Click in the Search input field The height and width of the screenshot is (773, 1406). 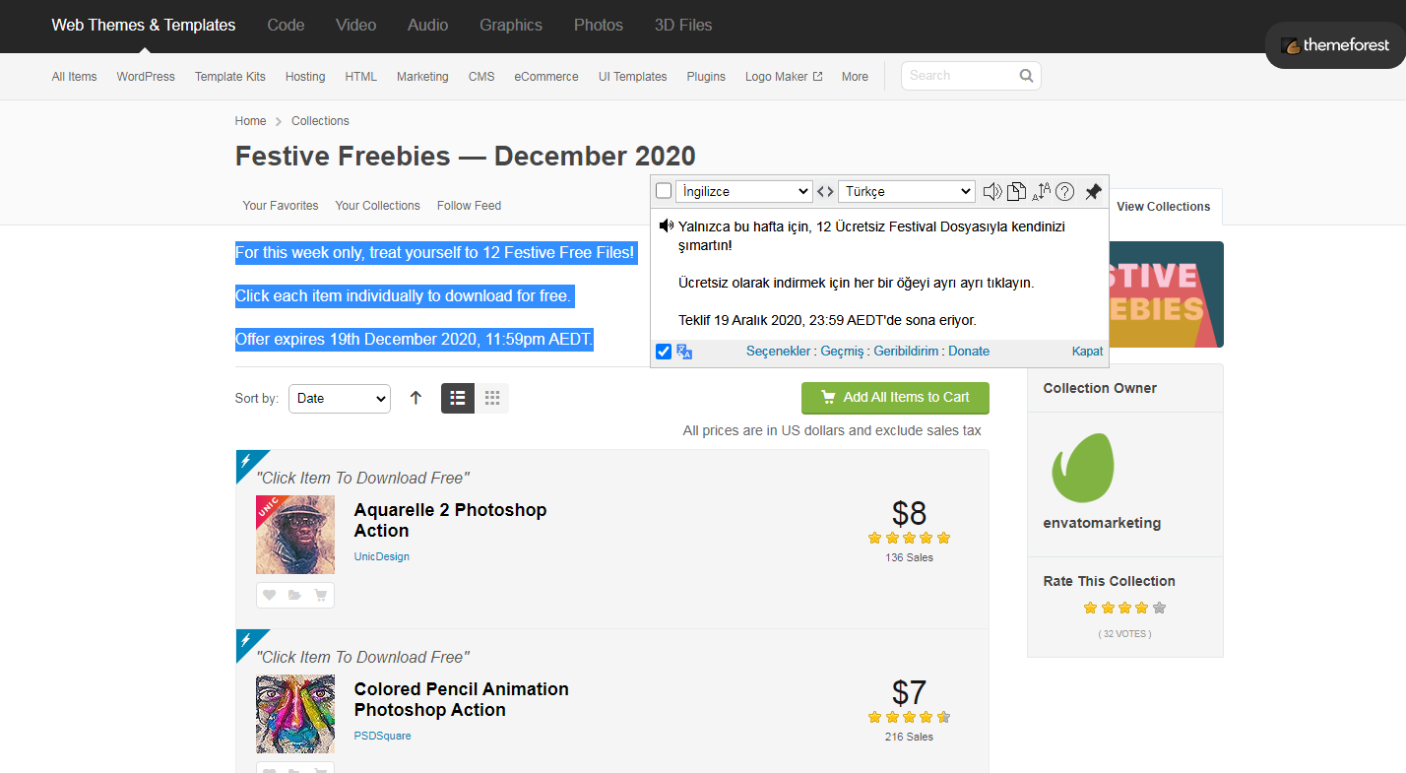pos(960,76)
